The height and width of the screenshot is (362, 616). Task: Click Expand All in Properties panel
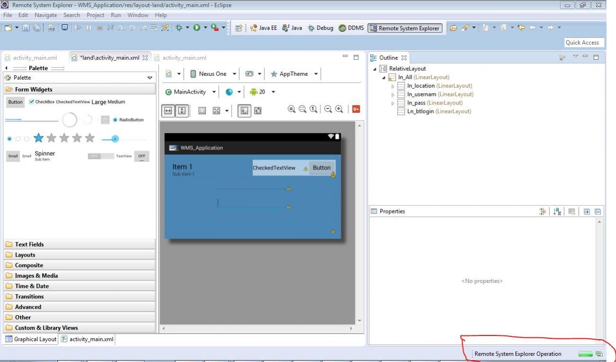[x=587, y=212]
